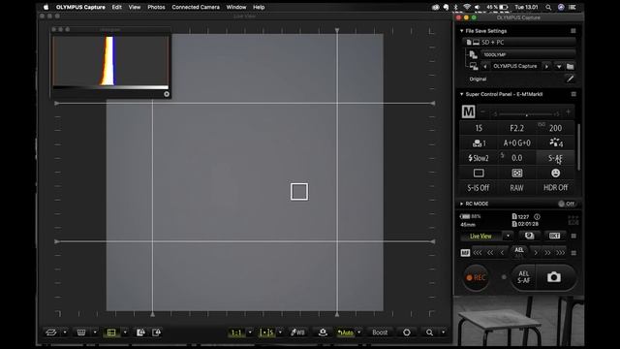Click the Live View button
The height and width of the screenshot is (349, 620).
click(x=480, y=237)
